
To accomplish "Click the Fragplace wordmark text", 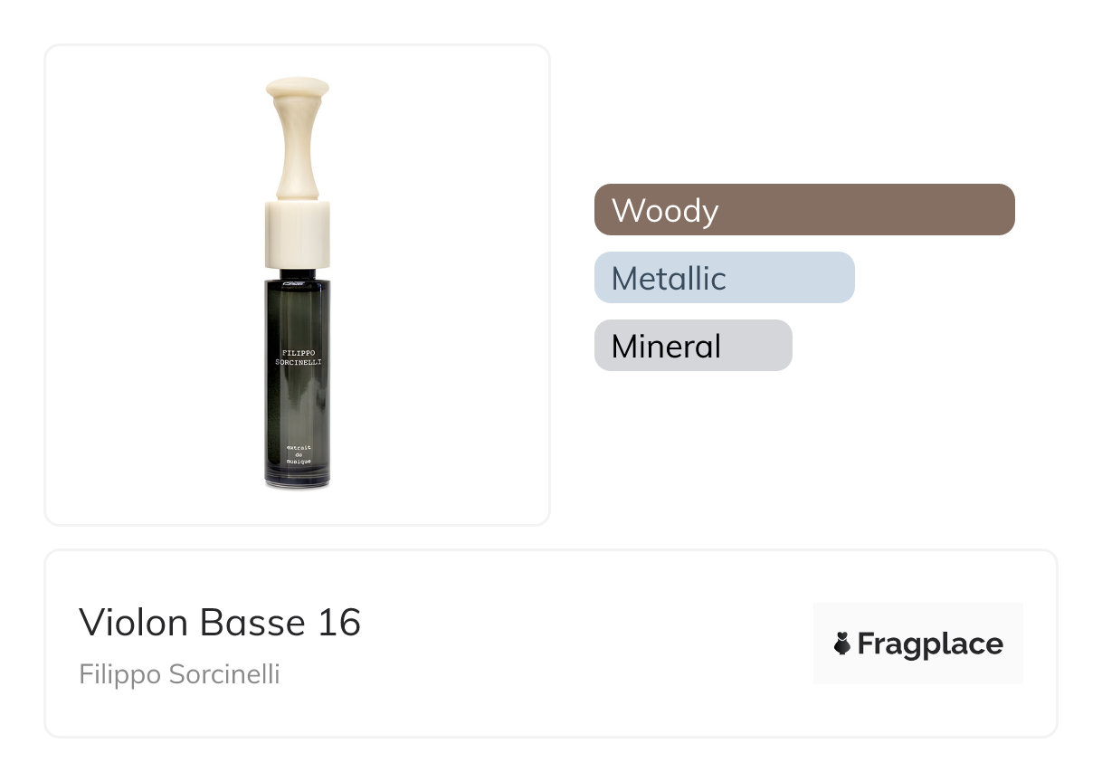I will coord(929,644).
